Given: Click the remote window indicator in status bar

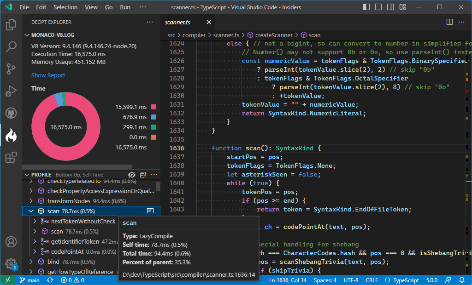Looking at the screenshot, I should click(x=8, y=280).
